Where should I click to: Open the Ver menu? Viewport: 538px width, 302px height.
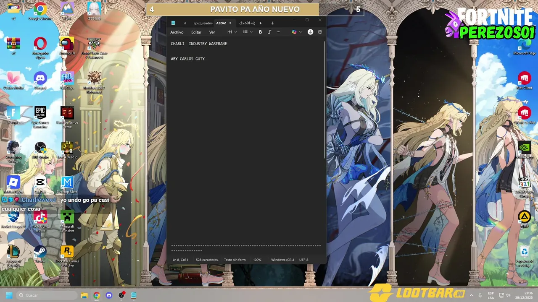[x=212, y=32]
